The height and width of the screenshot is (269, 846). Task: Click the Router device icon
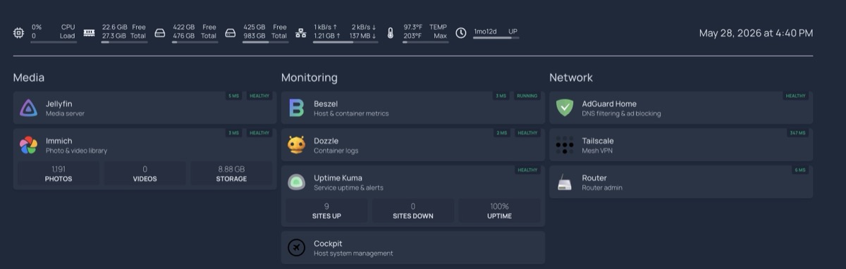click(x=565, y=182)
